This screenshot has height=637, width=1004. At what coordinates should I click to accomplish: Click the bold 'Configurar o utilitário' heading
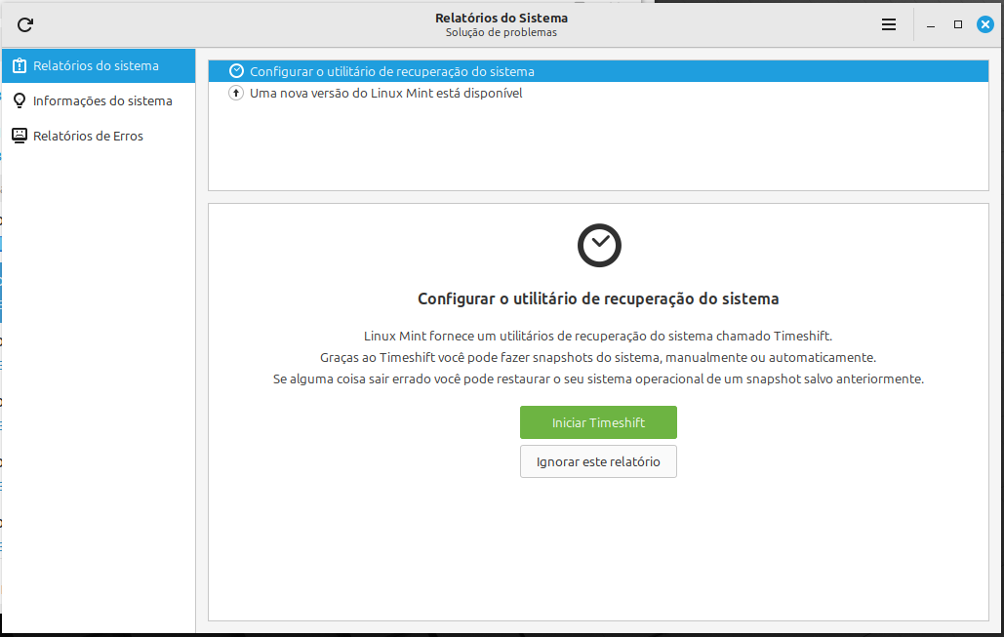[598, 299]
